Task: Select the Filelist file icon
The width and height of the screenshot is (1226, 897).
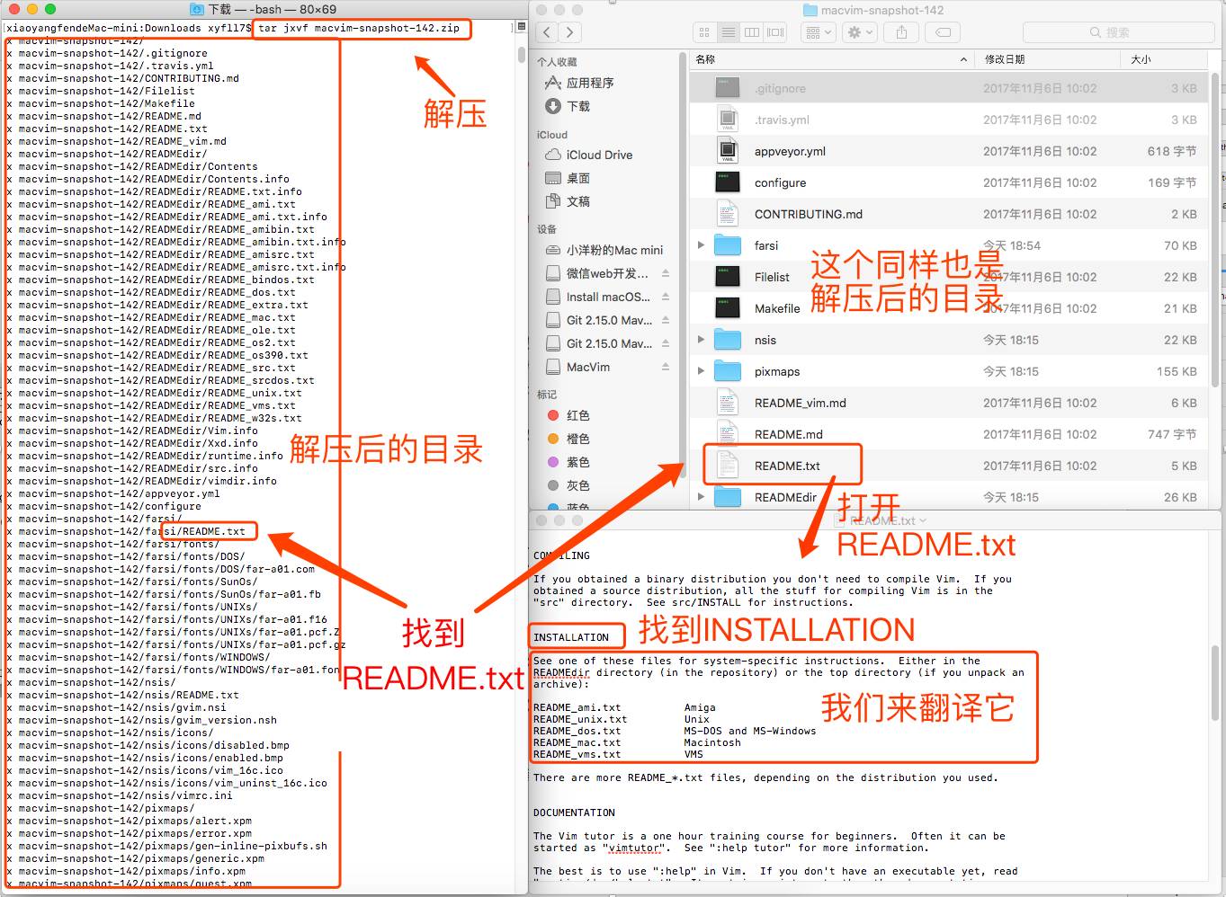Action: [x=727, y=277]
